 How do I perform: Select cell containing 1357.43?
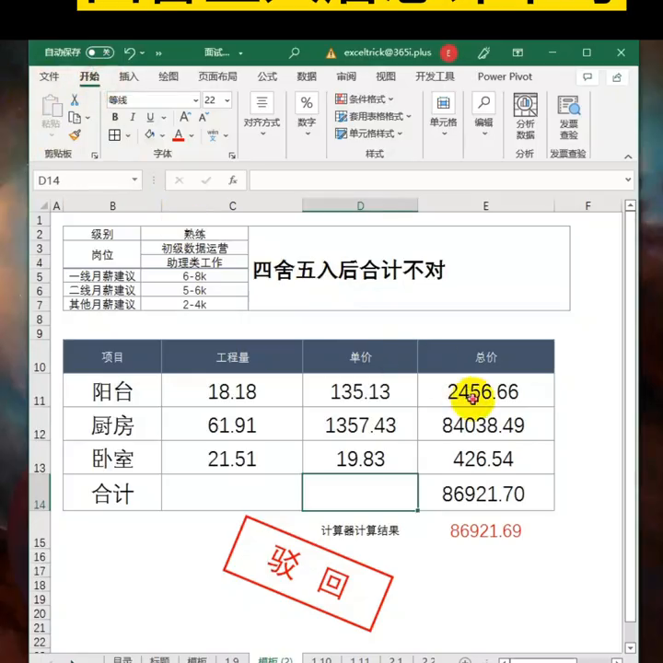(360, 425)
